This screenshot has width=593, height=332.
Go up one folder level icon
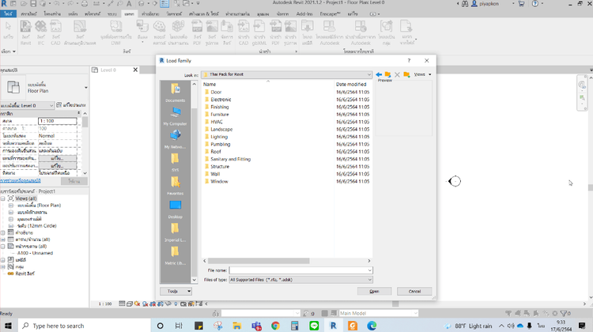tap(388, 74)
